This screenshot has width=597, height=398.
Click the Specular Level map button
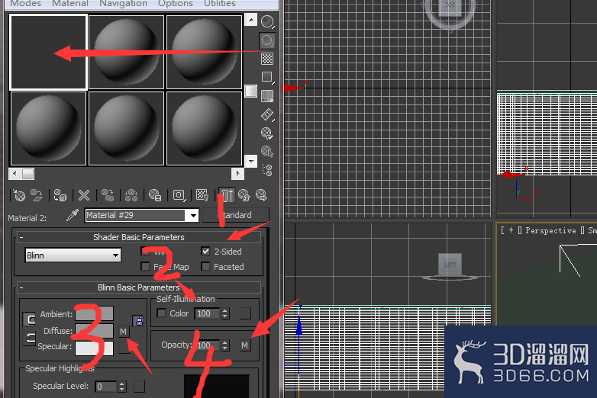coord(140,387)
